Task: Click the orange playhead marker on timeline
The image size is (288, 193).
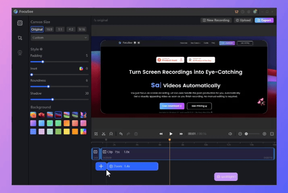Action: (x=169, y=140)
